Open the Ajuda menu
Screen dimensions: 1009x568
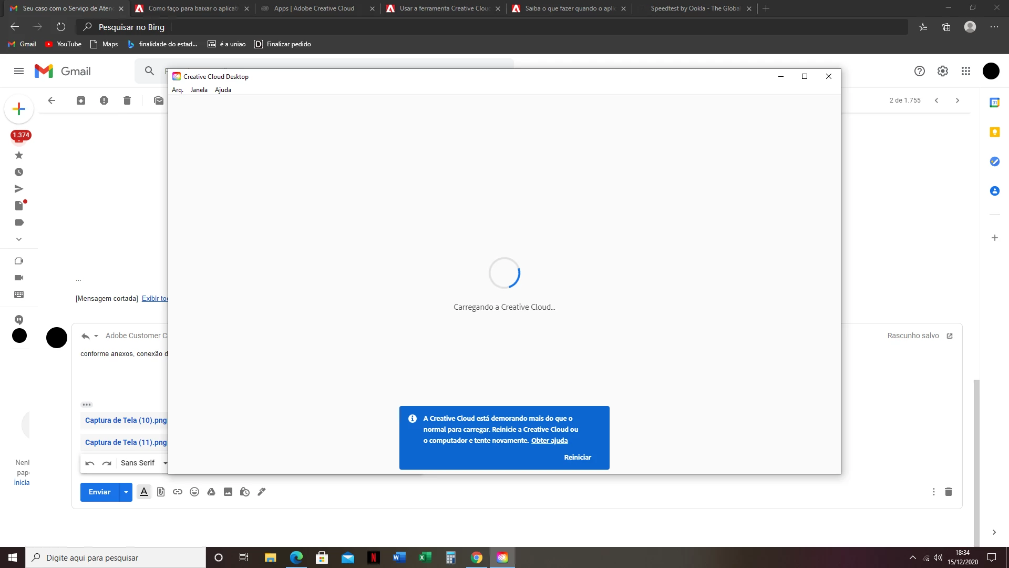tap(223, 90)
